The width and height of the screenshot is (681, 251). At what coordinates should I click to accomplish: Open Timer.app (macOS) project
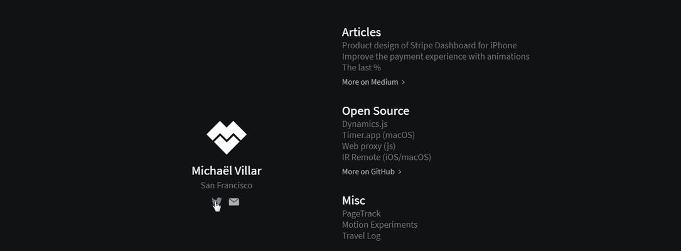(x=378, y=135)
